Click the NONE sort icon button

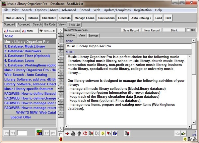coord(29,31)
